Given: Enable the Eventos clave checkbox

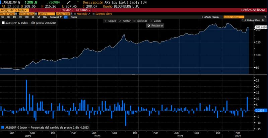Looking at the screenshot, I should click(x=93, y=14).
